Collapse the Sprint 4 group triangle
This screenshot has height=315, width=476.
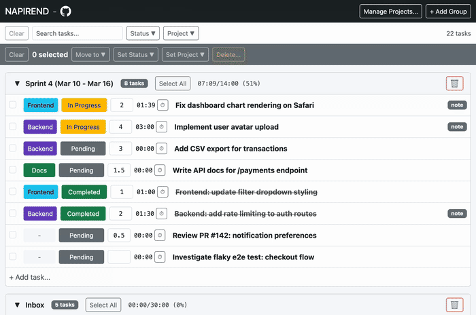tap(16, 84)
